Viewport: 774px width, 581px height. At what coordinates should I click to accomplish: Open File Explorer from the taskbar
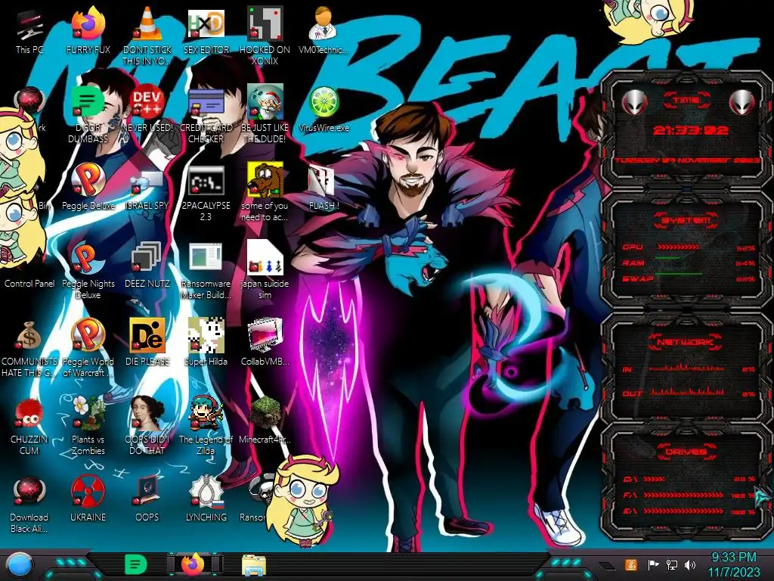(x=254, y=565)
